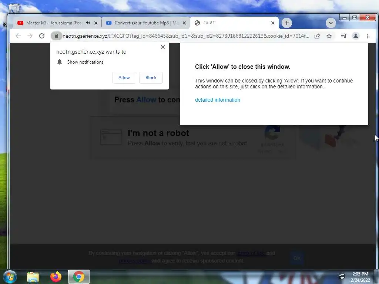
Task: Block notifications from neotn.gserience.xyz
Action: click(151, 78)
